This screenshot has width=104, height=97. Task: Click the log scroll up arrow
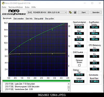[x=69, y=84]
